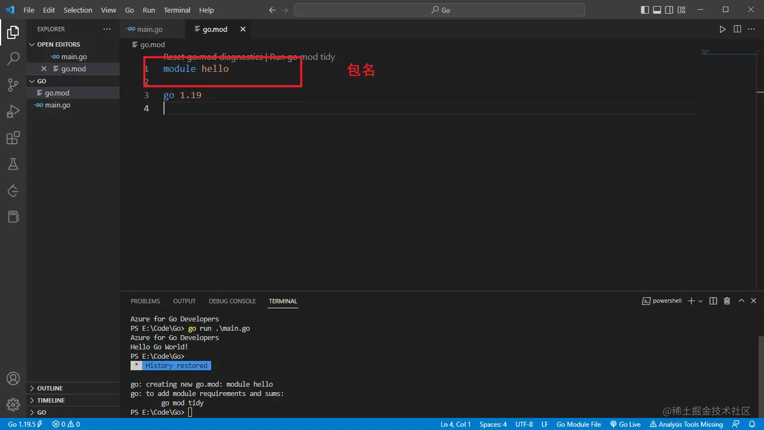Open the Selection menu

click(78, 10)
